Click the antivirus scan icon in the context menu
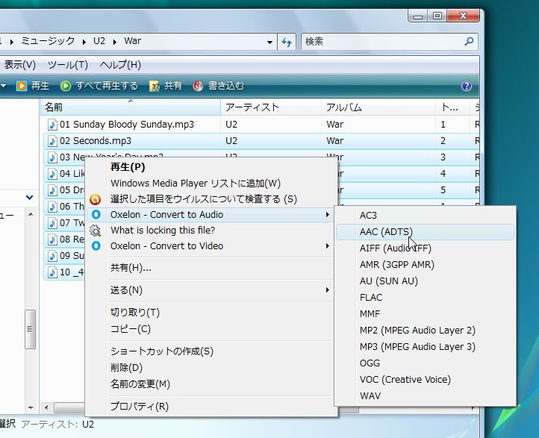The height and width of the screenshot is (438, 539). point(96,199)
